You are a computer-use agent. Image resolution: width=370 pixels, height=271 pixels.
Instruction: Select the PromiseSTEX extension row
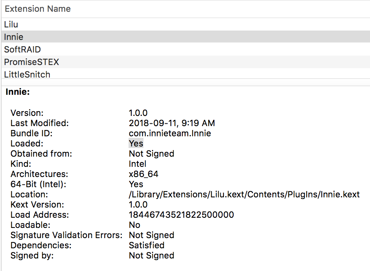coord(185,62)
